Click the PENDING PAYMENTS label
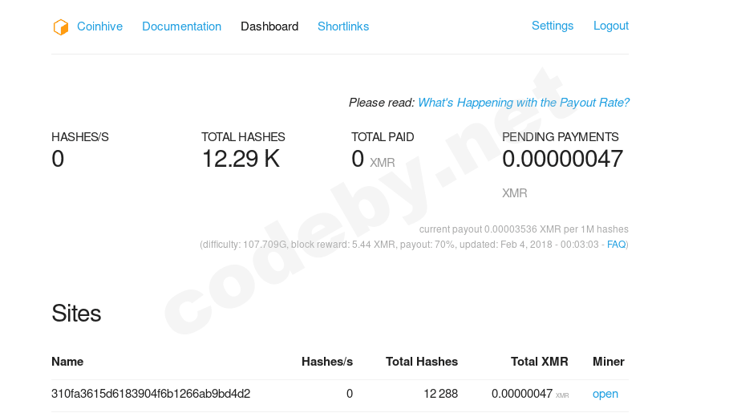737x417 pixels. [561, 137]
